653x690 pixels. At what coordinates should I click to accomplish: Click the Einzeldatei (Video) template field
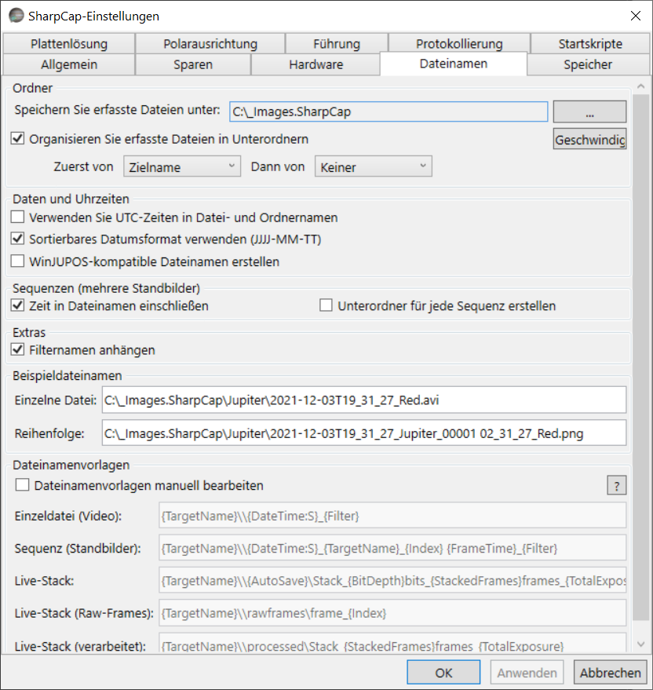(x=392, y=515)
